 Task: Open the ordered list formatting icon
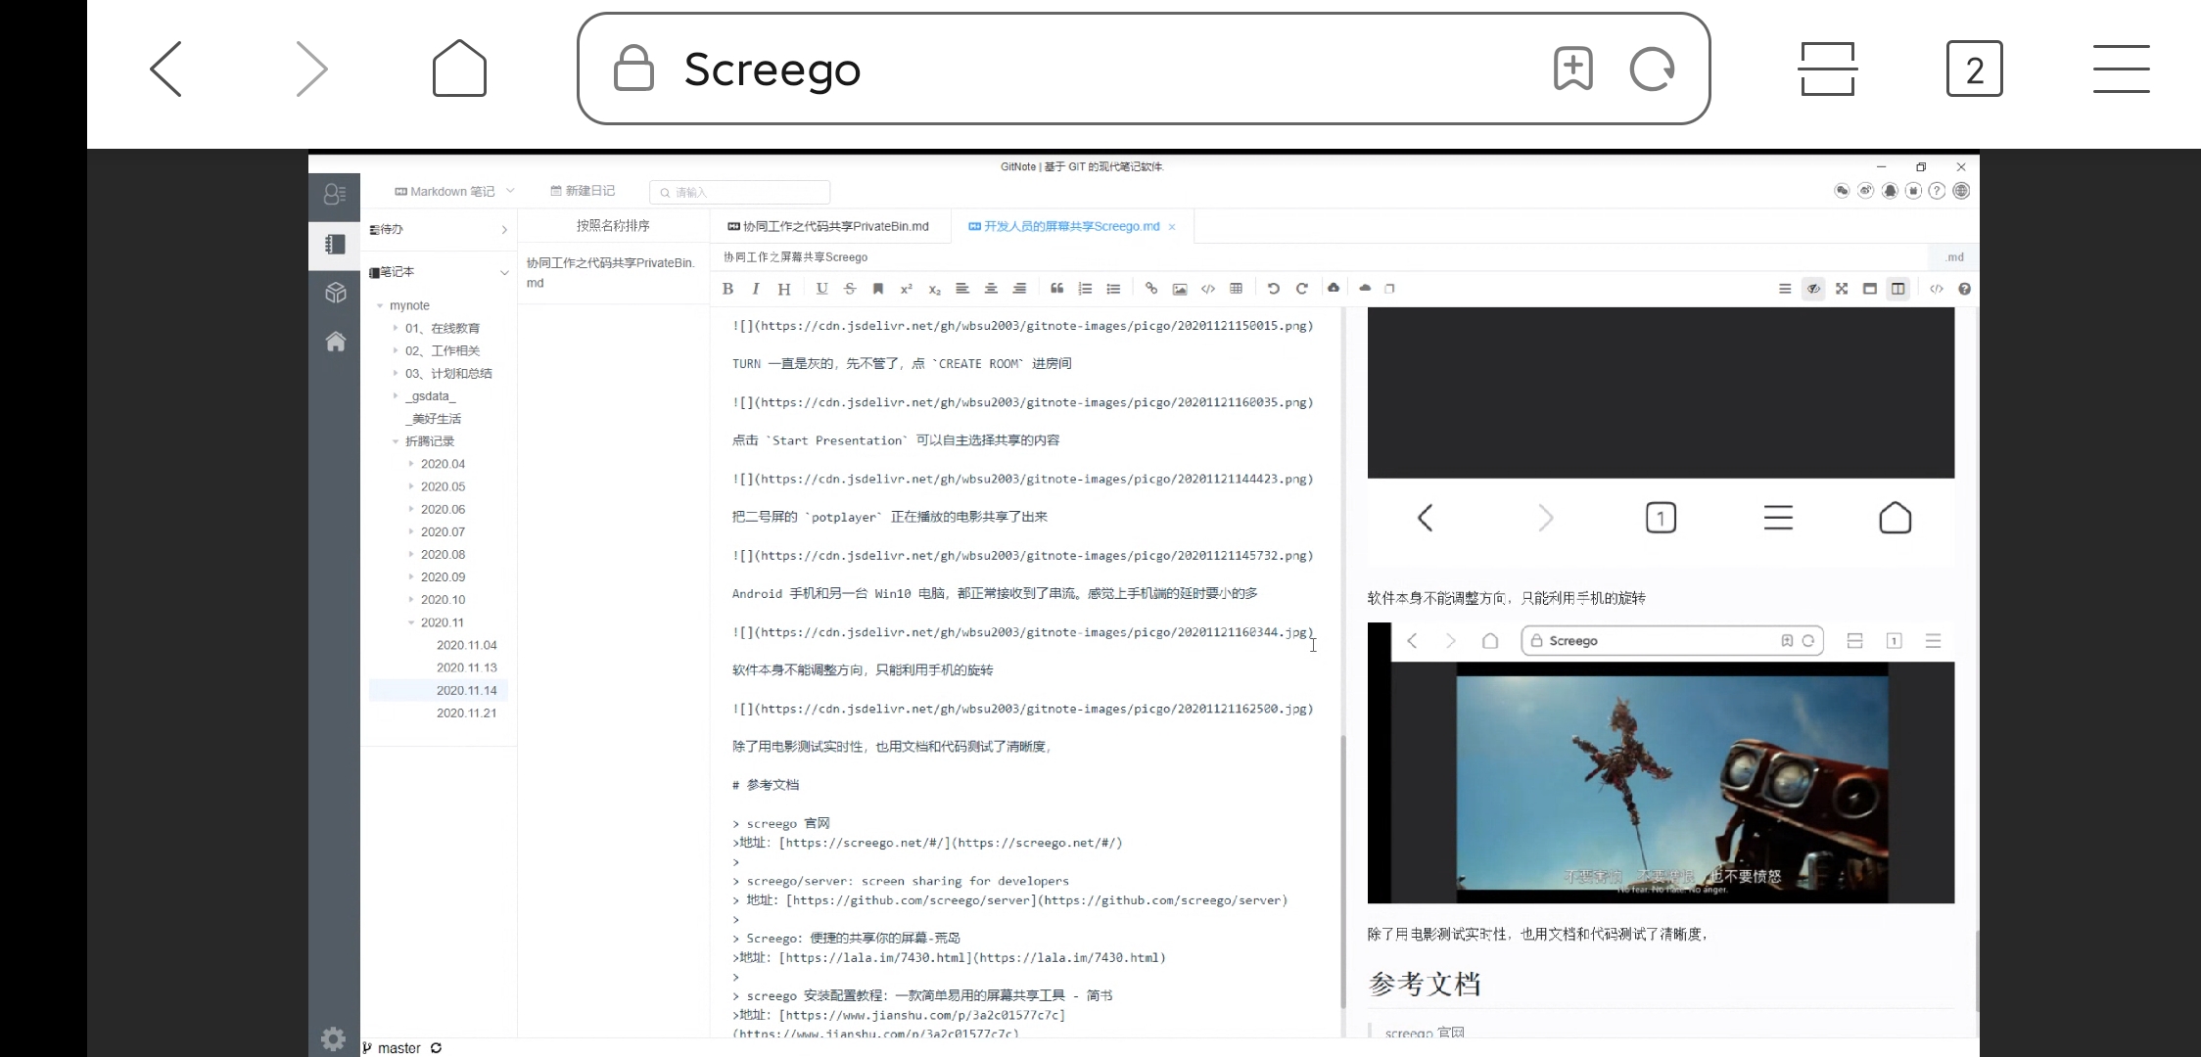click(x=1085, y=289)
